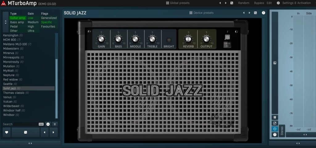This screenshot has height=148, width=316.
Task: Toggle the BRIGHT switch on the amp
Action: (x=169, y=40)
